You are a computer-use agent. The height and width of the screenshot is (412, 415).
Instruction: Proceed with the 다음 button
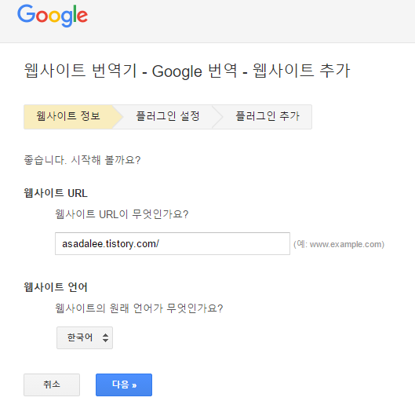tap(124, 385)
